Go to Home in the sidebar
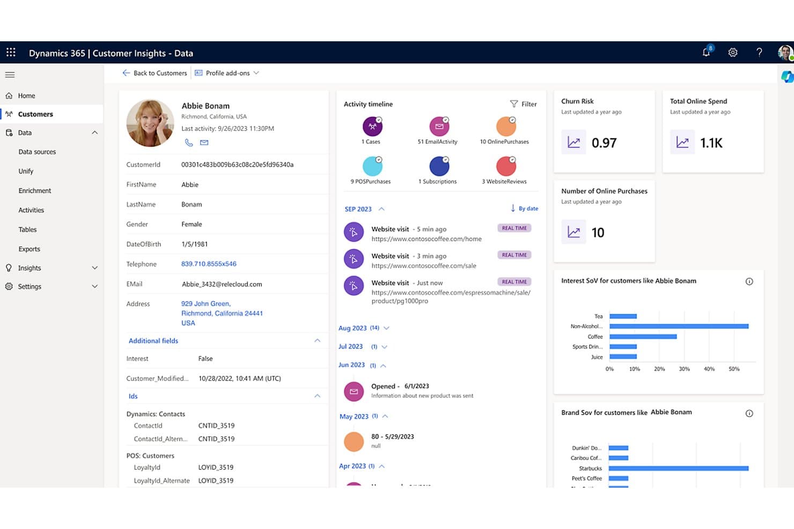The width and height of the screenshot is (794, 529). pyautogui.click(x=26, y=96)
